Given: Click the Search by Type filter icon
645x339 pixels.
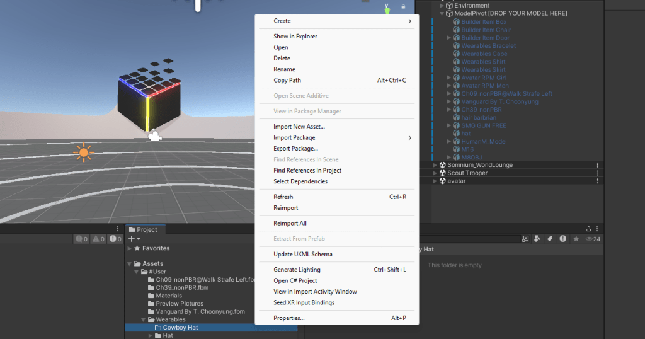Looking at the screenshot, I should coord(537,239).
